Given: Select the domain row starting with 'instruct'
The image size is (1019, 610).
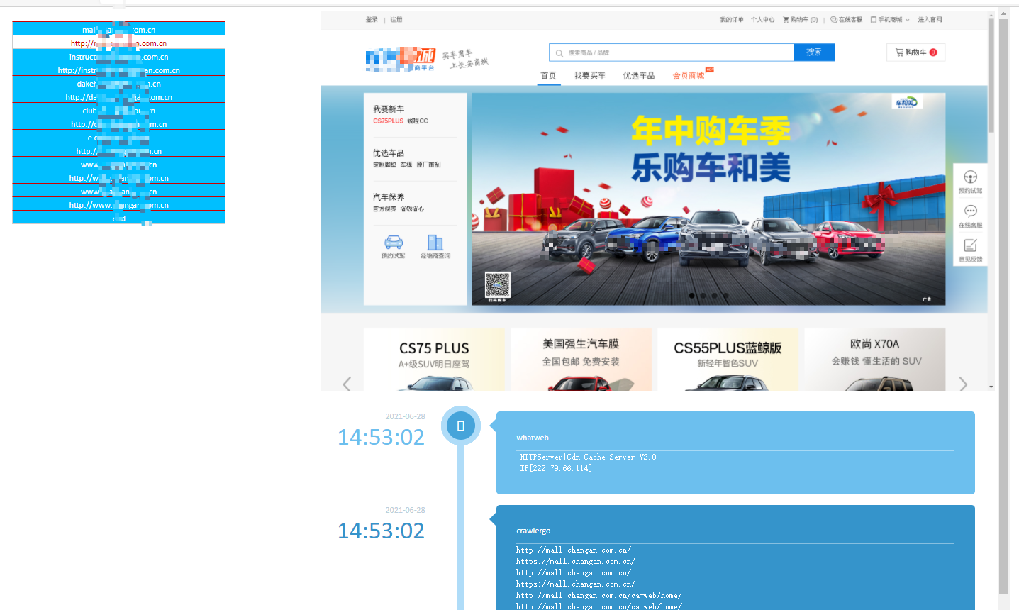Looking at the screenshot, I should 118,57.
